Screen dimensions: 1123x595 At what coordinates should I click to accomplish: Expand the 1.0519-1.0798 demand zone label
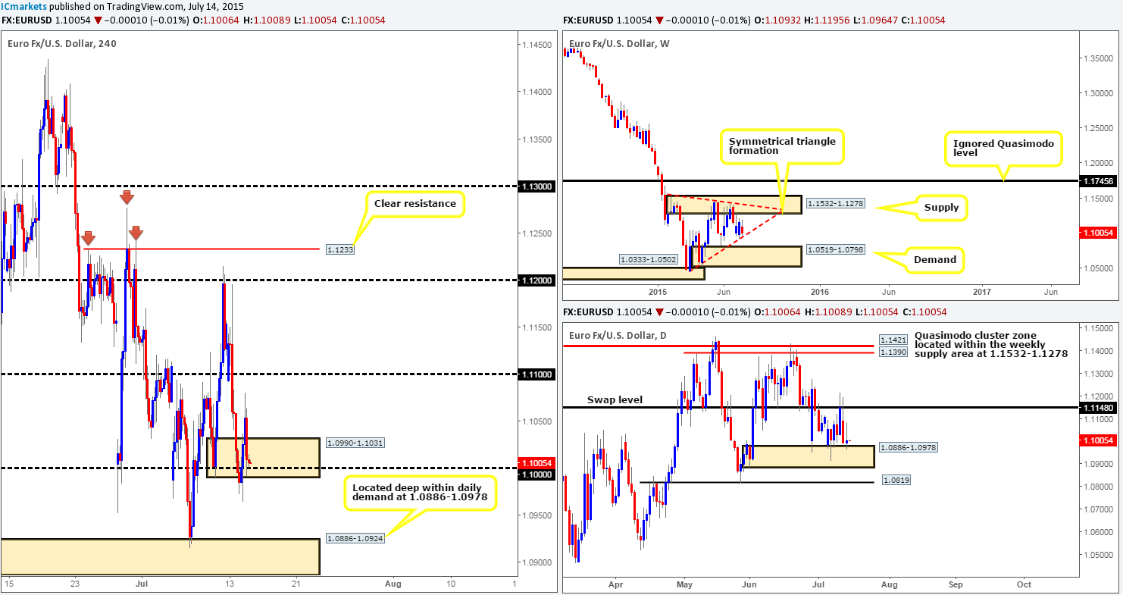tap(836, 249)
